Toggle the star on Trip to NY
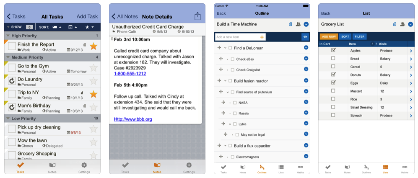Image resolution: width=418 pixels, height=178 pixels. pyautogui.click(x=93, y=94)
